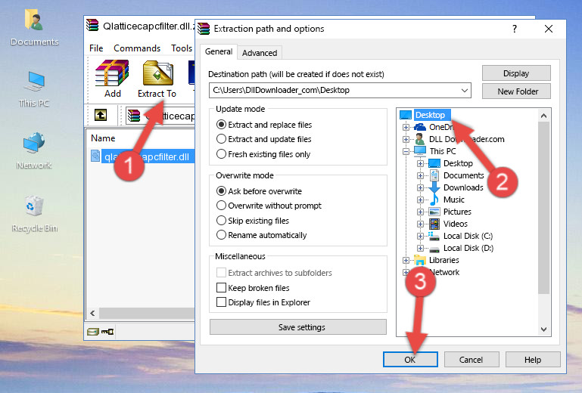The height and width of the screenshot is (393, 582).
Task: Switch to the General tab
Action: [x=219, y=52]
